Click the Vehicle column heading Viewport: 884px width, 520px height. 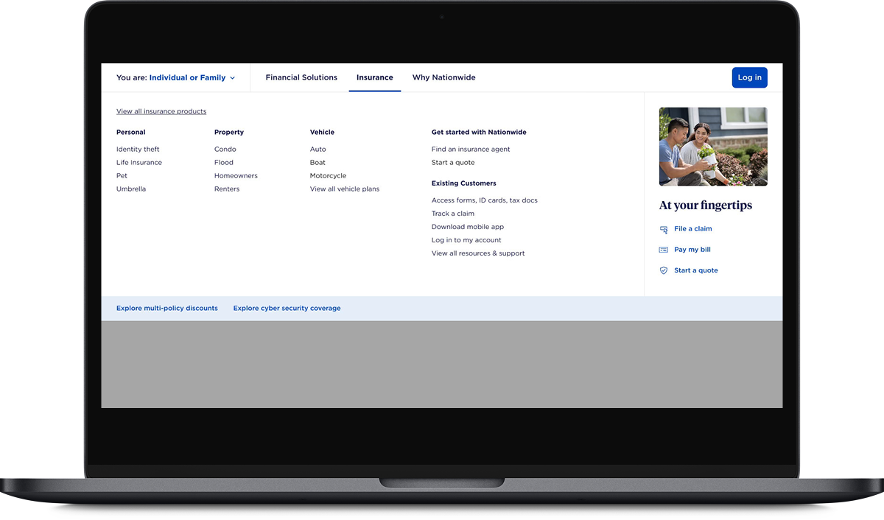(x=322, y=132)
